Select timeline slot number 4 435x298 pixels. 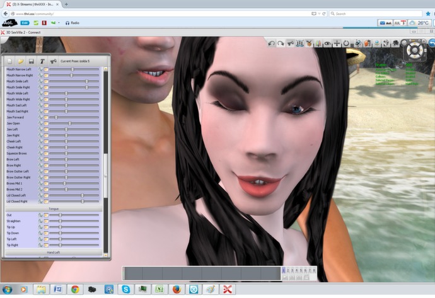pyautogui.click(x=296, y=270)
